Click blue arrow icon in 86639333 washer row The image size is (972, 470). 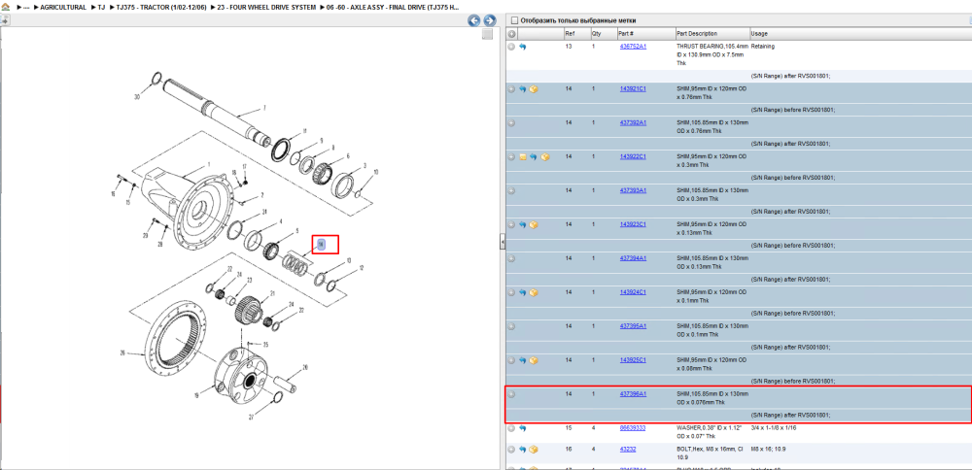click(x=523, y=428)
